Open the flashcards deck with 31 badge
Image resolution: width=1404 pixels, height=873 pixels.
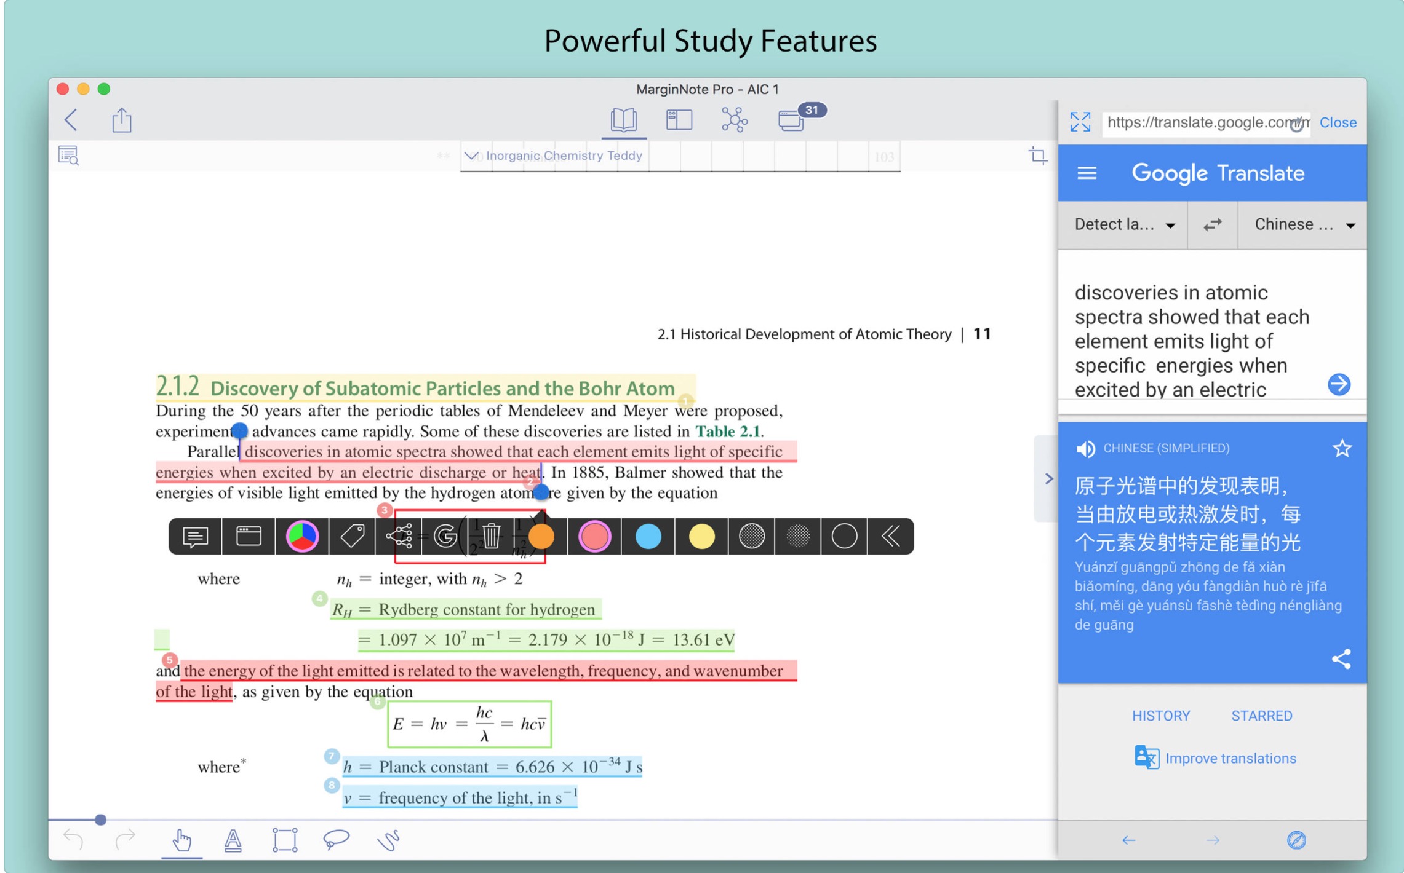click(x=791, y=120)
